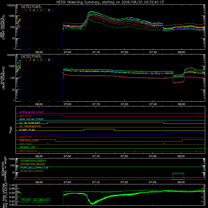Click the SC_TRANSMITTER flag label
208x208 pixels.
click(30, 126)
